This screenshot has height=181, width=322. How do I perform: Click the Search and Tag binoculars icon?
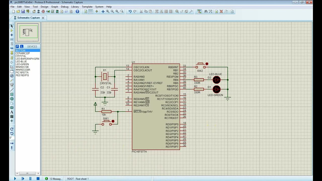(206, 12)
